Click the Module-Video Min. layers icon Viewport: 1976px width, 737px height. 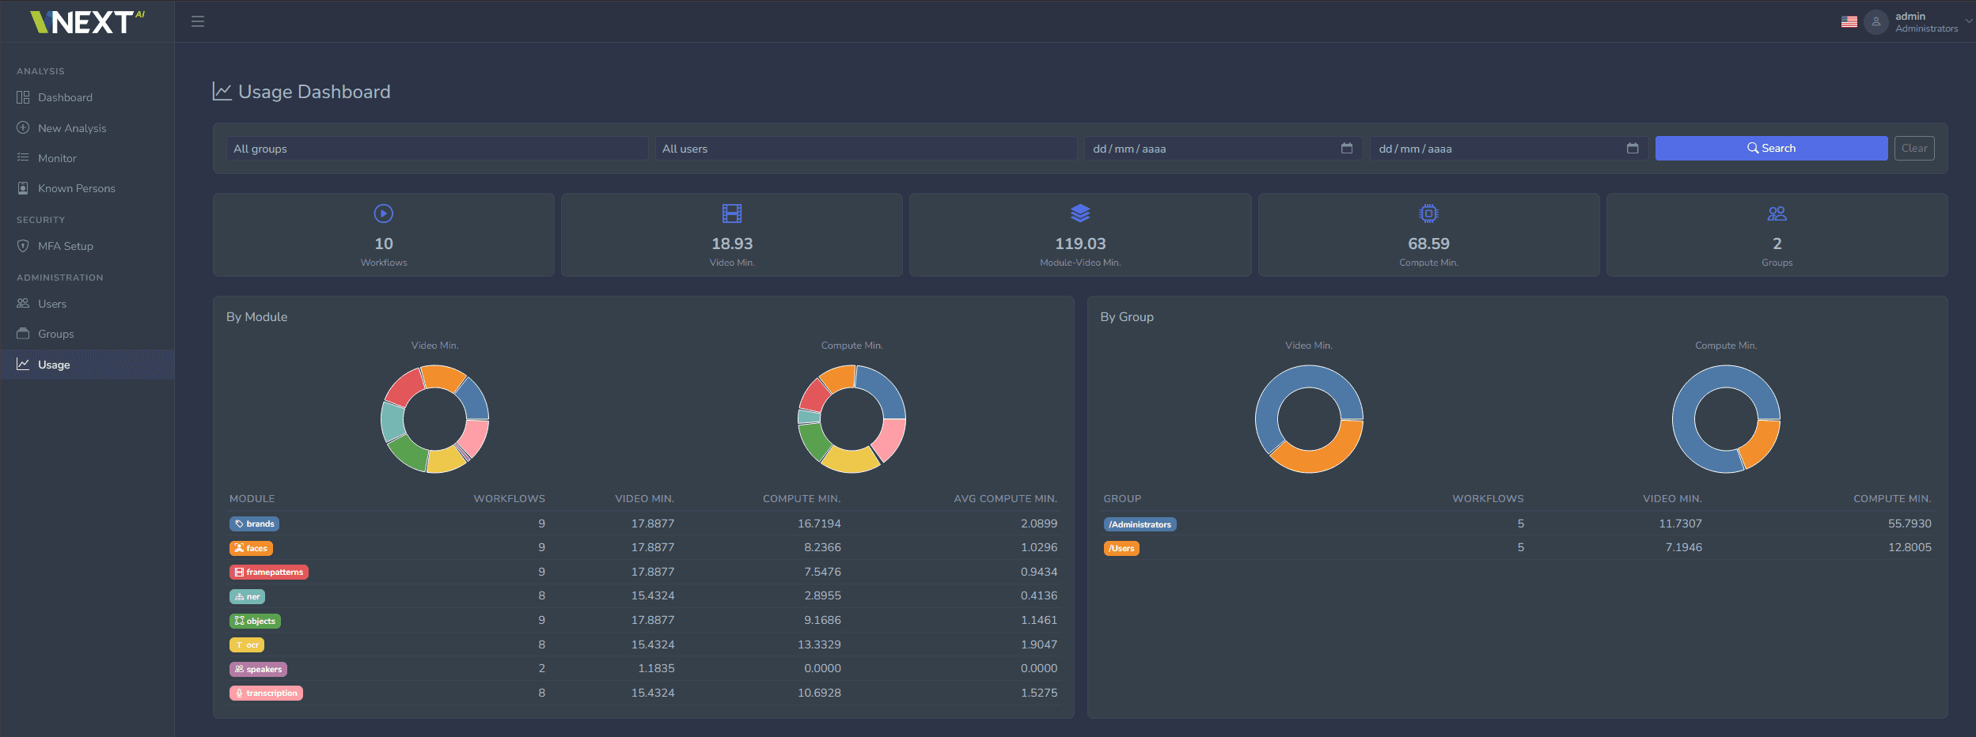(1080, 214)
